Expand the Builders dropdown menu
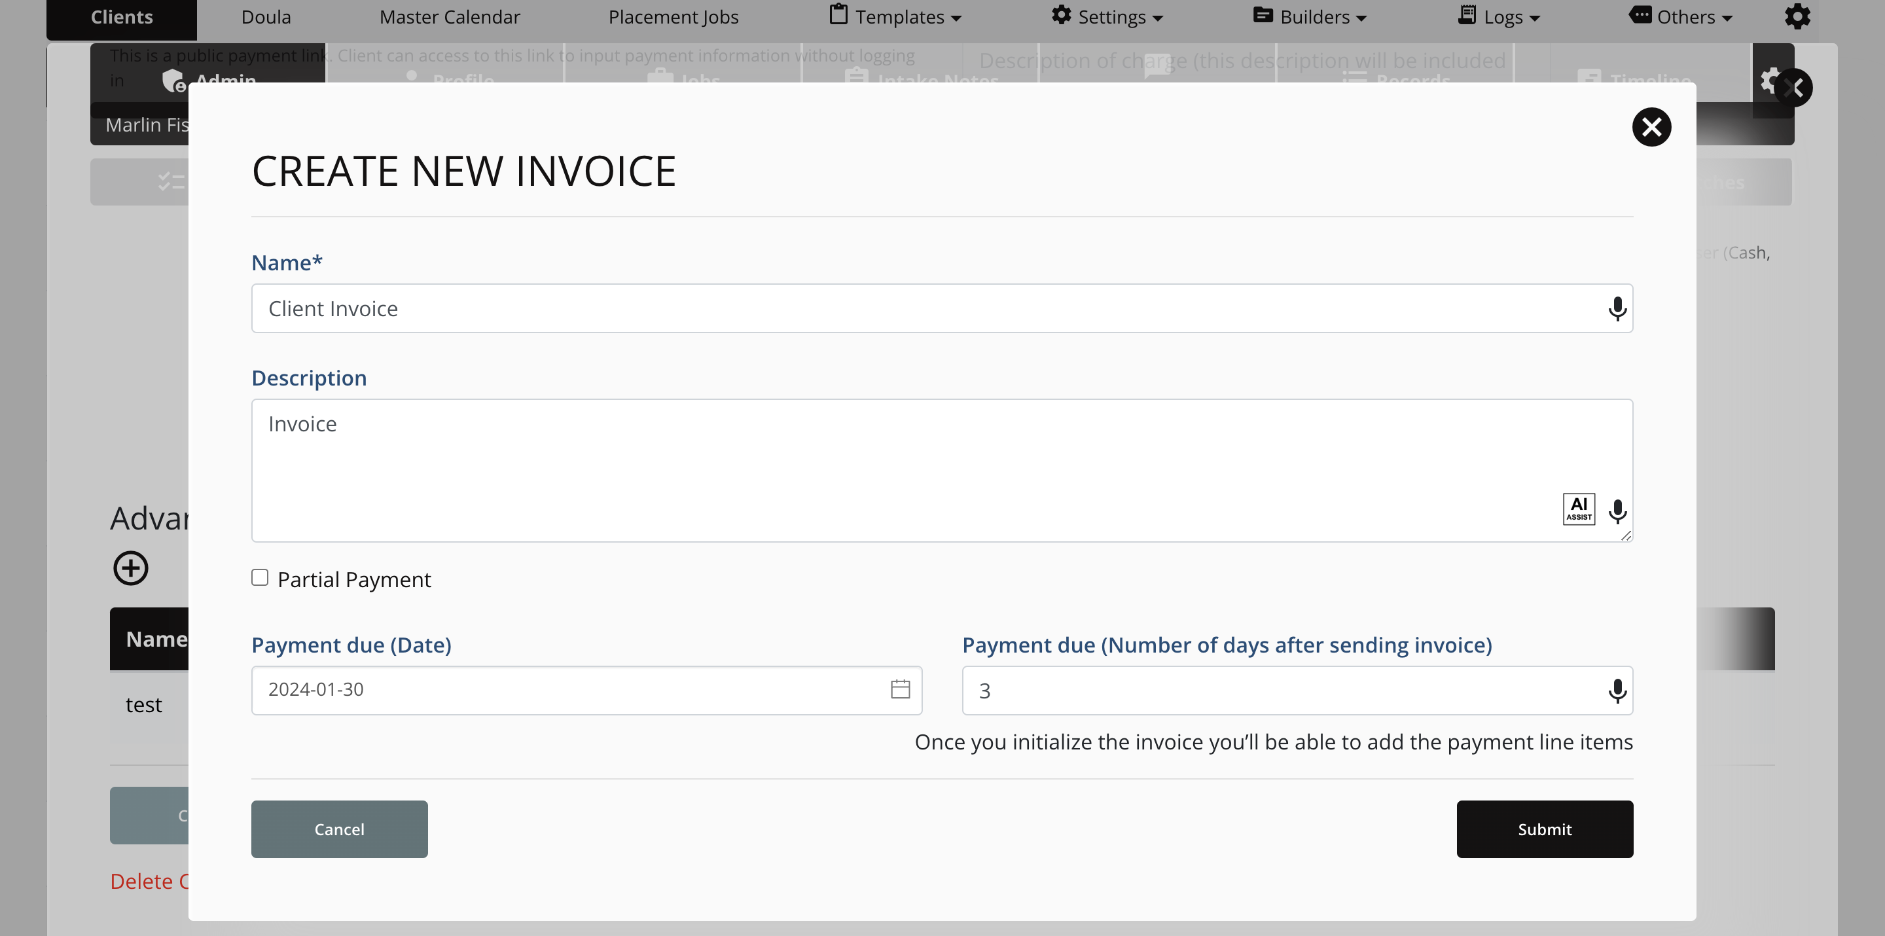The height and width of the screenshot is (936, 1885). coord(1308,17)
